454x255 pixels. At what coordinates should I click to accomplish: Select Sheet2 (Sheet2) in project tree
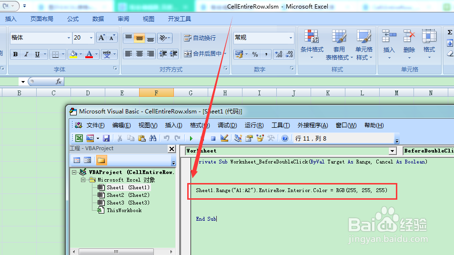pos(128,195)
